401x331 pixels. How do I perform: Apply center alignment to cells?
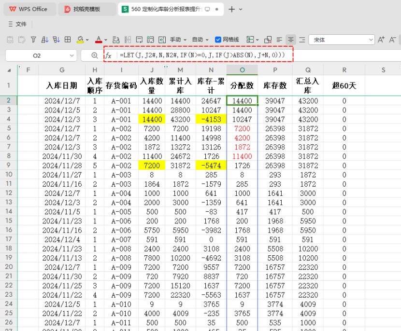coord(290,40)
